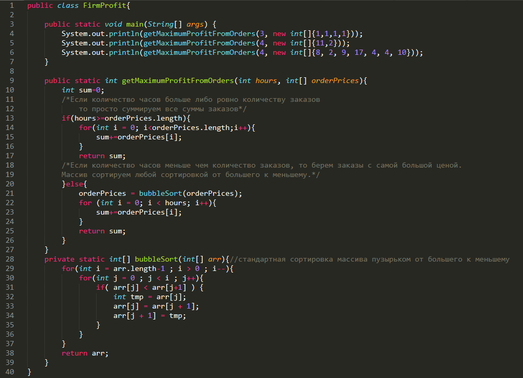Viewport: 523px width, 378px height.
Task: Click 'sum+=orderPrices[i];' on line 23
Action: (139, 212)
